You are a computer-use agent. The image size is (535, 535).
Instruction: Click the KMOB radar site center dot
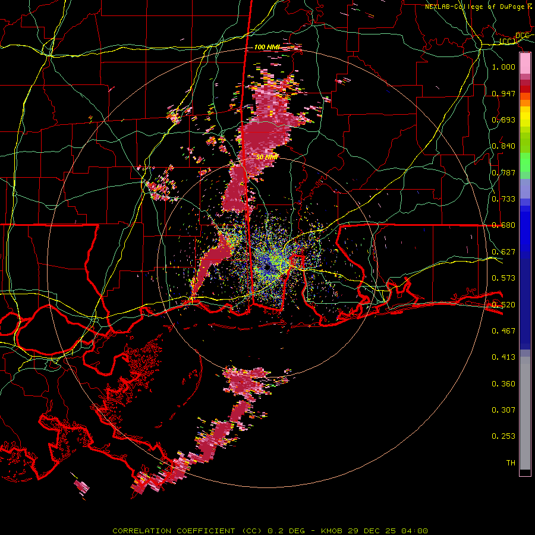[x=267, y=267]
